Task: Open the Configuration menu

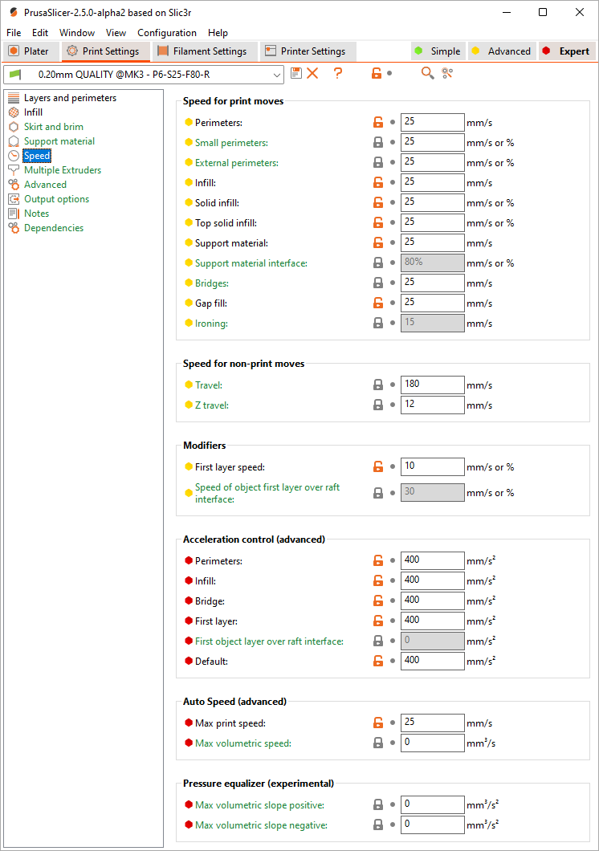Action: pyautogui.click(x=166, y=33)
